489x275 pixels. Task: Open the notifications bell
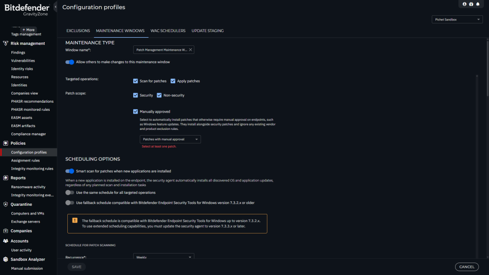coord(477,4)
